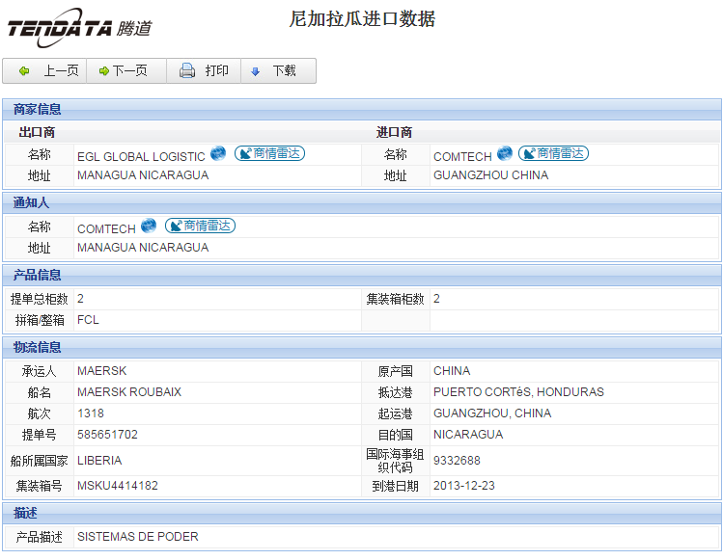Open 商情雷达 for importer COMTECH

pyautogui.click(x=553, y=153)
